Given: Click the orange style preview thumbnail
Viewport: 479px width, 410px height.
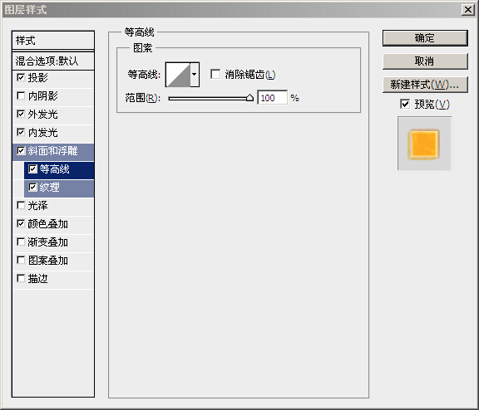Looking at the screenshot, I should tap(424, 144).
